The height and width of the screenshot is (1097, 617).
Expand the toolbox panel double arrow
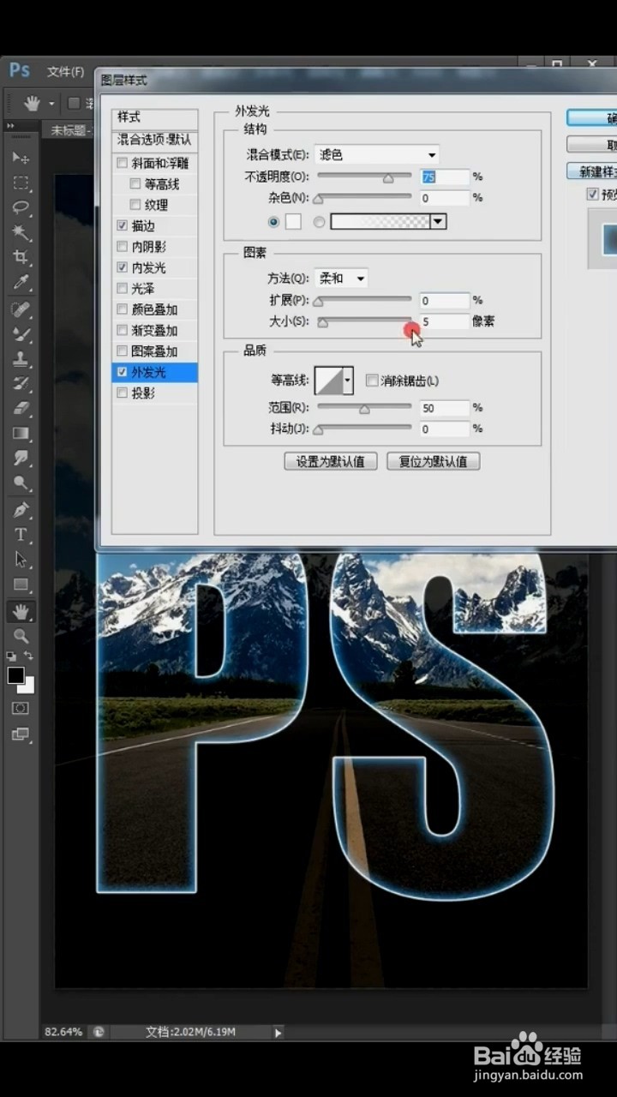pos(11,126)
